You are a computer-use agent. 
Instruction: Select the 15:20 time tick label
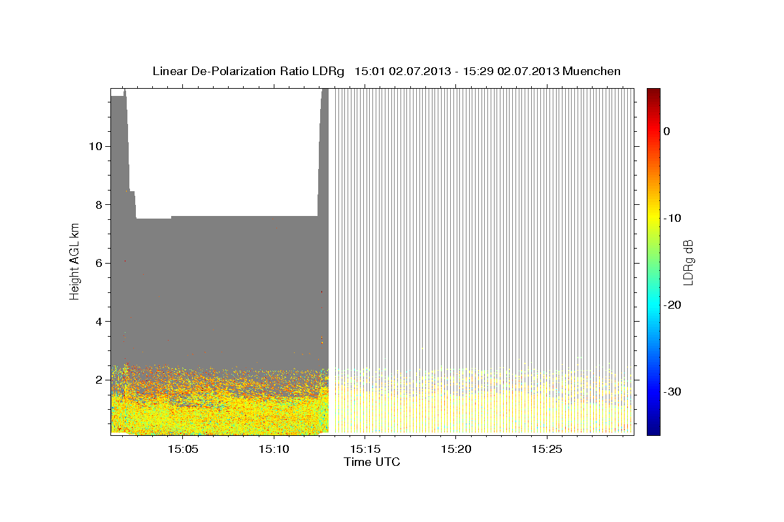pos(455,450)
